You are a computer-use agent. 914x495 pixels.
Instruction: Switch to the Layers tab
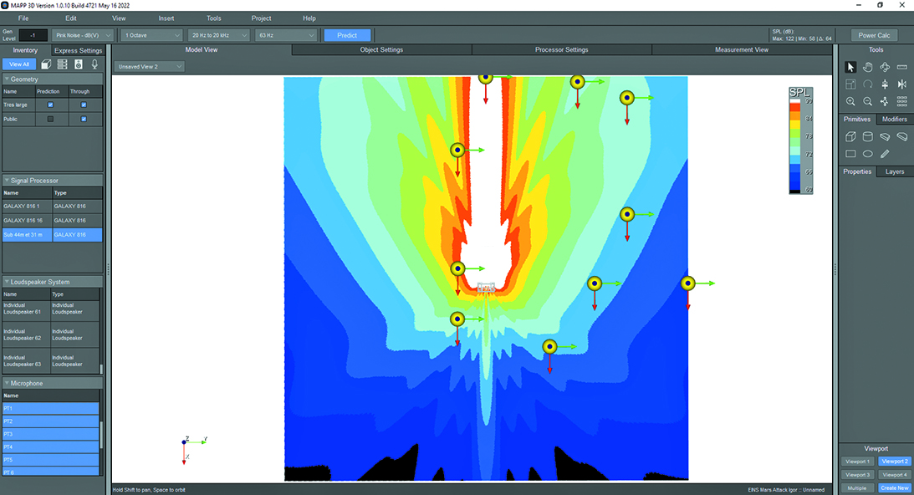point(894,171)
